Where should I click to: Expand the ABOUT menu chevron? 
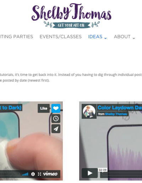[x=134, y=38]
